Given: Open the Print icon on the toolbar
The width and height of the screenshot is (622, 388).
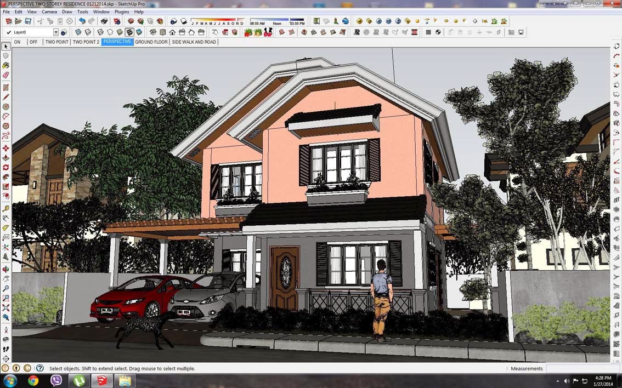Looking at the screenshot, I should tap(104, 21).
